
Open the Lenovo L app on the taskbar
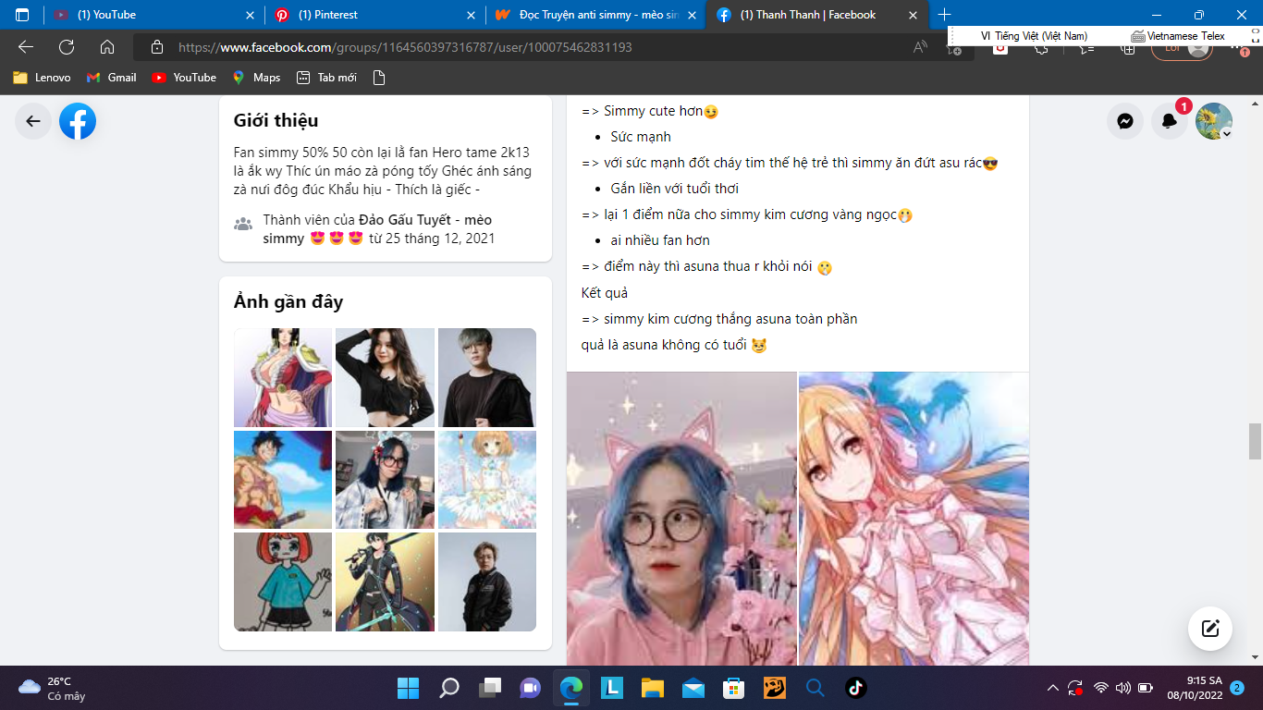coord(611,688)
